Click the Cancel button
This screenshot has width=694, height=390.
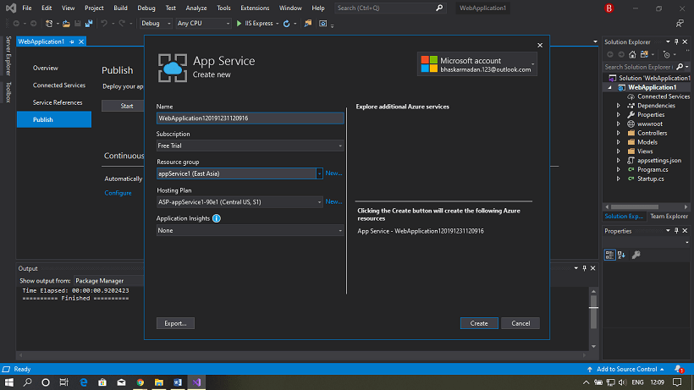[x=520, y=323]
